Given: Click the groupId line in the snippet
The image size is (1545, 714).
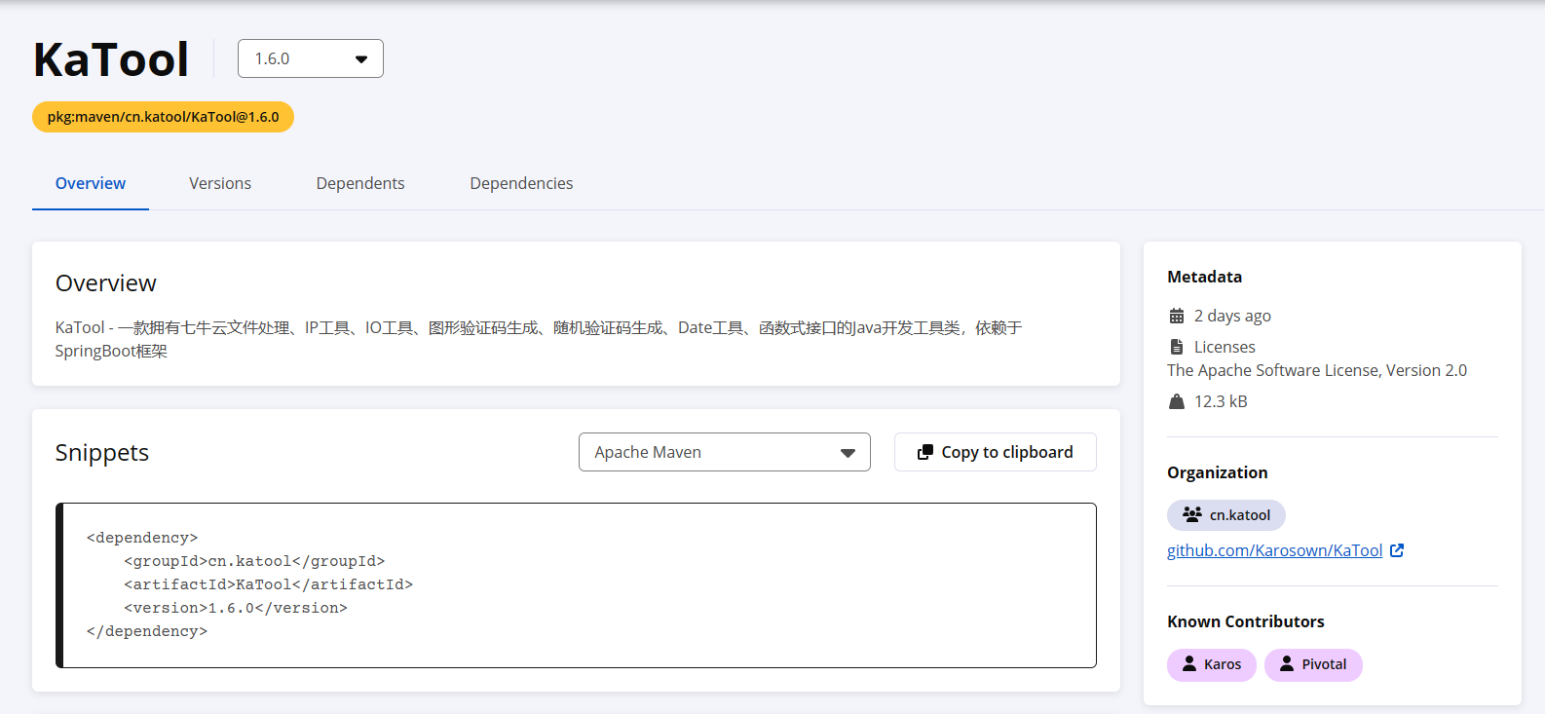Looking at the screenshot, I should point(254,561).
